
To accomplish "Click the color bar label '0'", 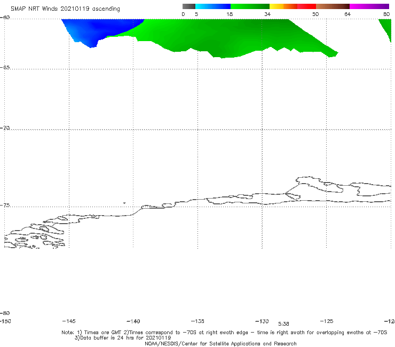I will point(183,14).
